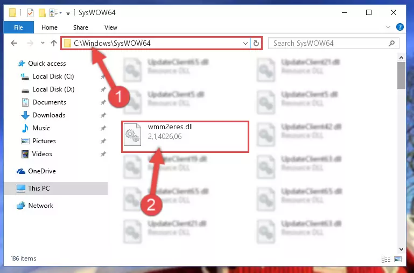Screen dimensions: 414x273
Task: Focus the Search SysWOW64 box
Action: pyautogui.click(x=333, y=43)
